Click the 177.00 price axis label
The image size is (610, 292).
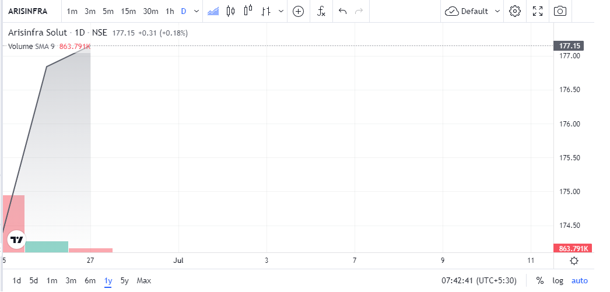point(569,56)
